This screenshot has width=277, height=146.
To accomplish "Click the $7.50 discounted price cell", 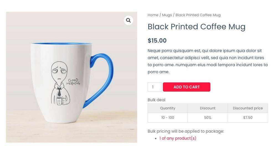I will 248,118.
